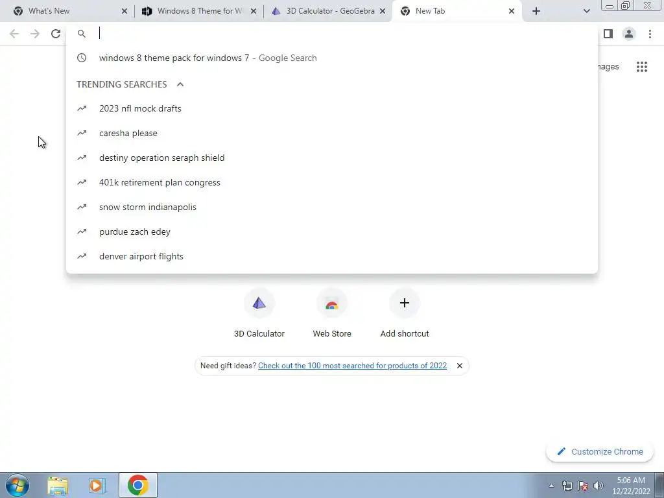Select 'purdue zach edey' suggestion
Viewport: 664px width, 498px height.
point(332,231)
